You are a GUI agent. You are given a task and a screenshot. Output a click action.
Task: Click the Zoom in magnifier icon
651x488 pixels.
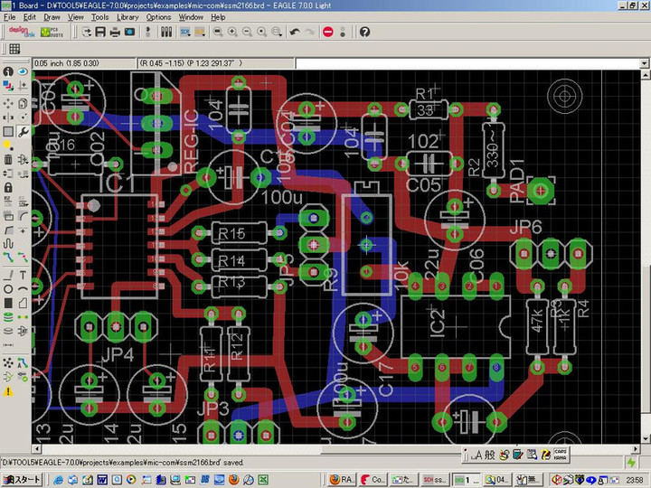tap(232, 32)
